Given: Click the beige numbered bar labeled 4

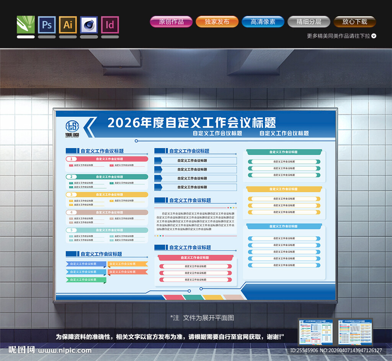Looking at the screenshot, I should [107, 212].
